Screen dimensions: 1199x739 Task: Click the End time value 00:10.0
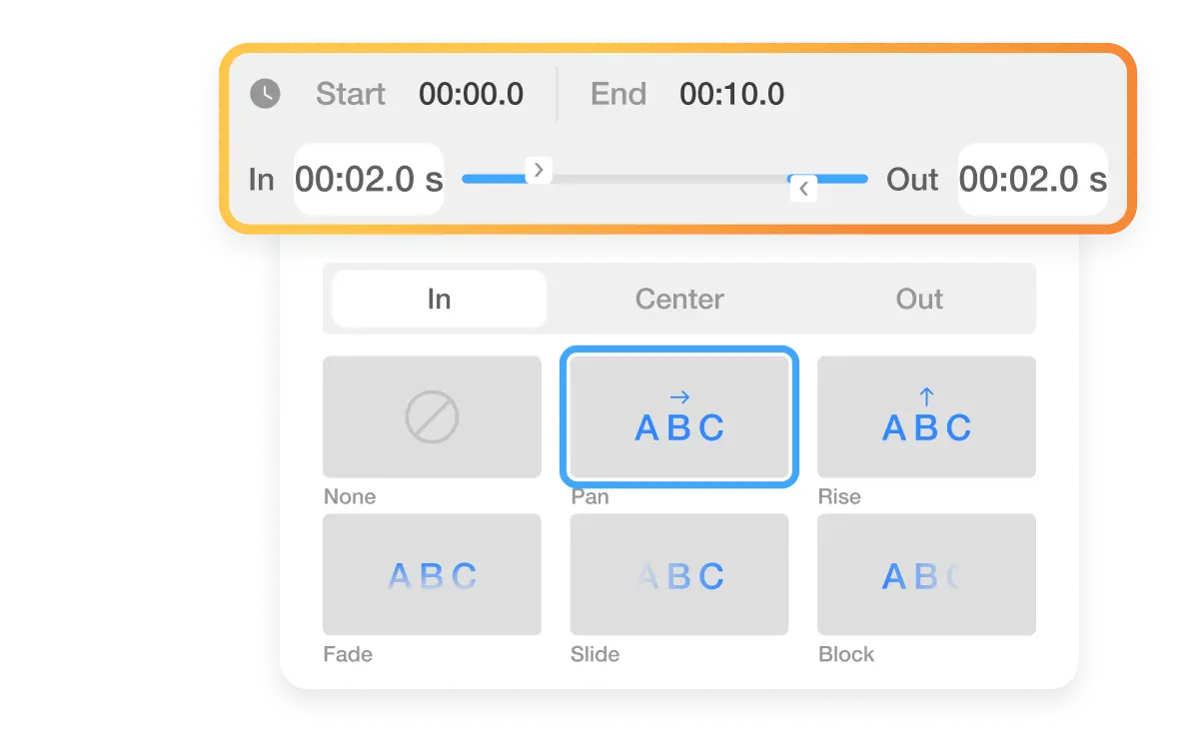(x=731, y=94)
